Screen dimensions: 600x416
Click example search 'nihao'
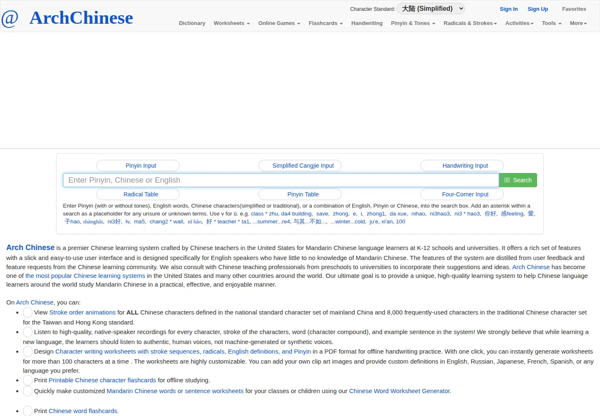(418, 214)
